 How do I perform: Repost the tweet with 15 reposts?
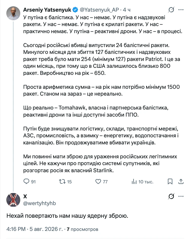65,182
